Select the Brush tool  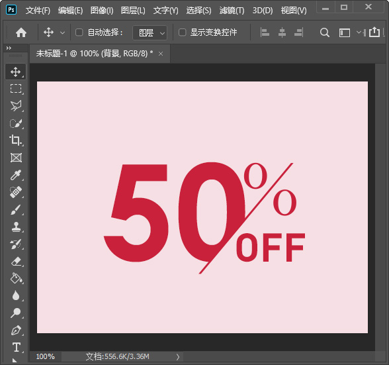pos(16,209)
